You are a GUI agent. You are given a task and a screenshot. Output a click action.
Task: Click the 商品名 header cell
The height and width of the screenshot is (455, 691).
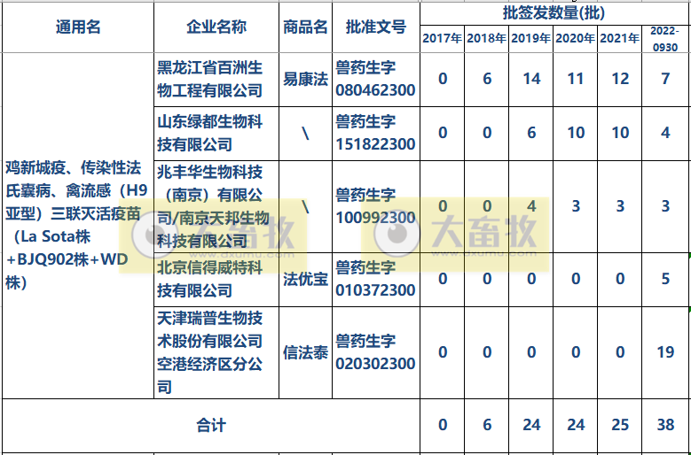pos(305,27)
